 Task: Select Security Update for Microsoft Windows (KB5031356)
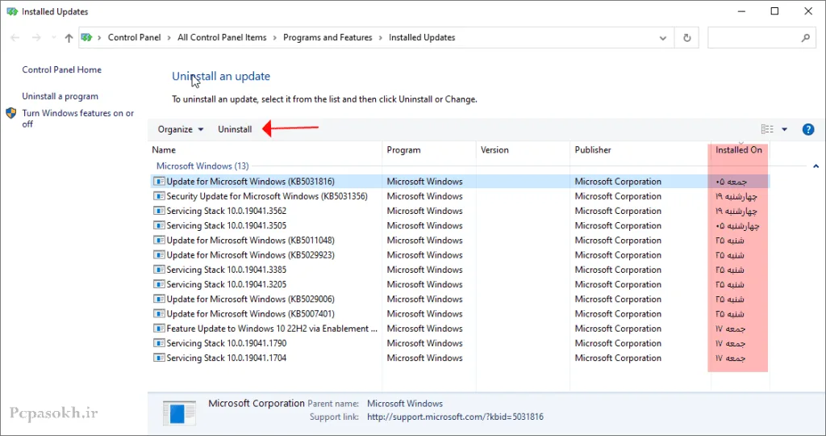click(459, 196)
